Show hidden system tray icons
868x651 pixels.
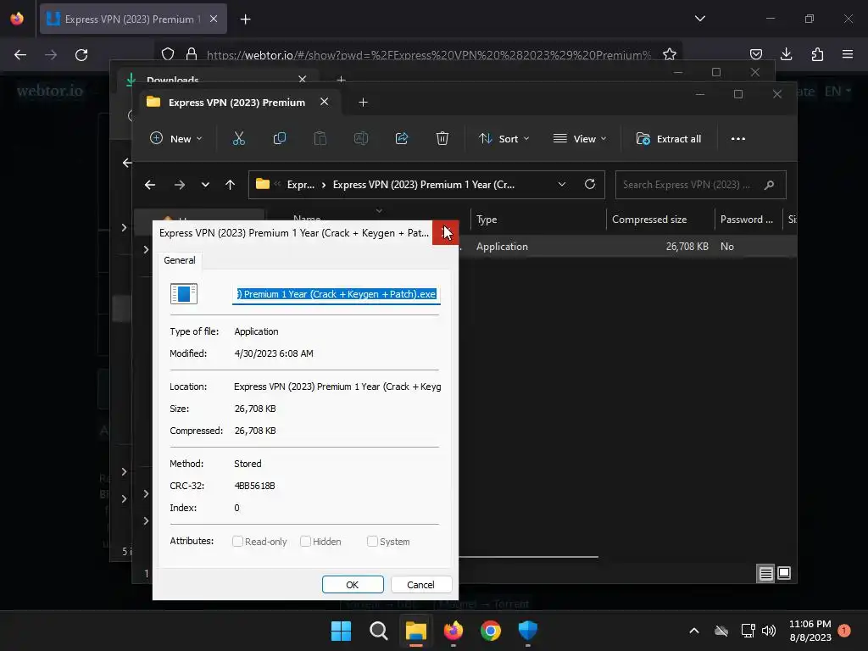[694, 631]
